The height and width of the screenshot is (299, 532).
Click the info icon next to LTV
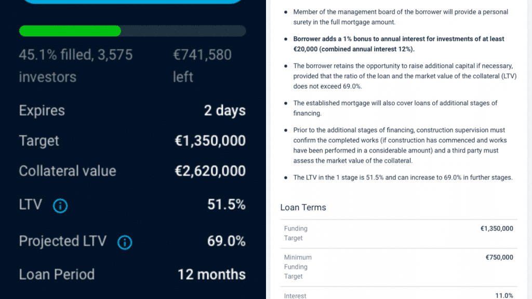60,206
